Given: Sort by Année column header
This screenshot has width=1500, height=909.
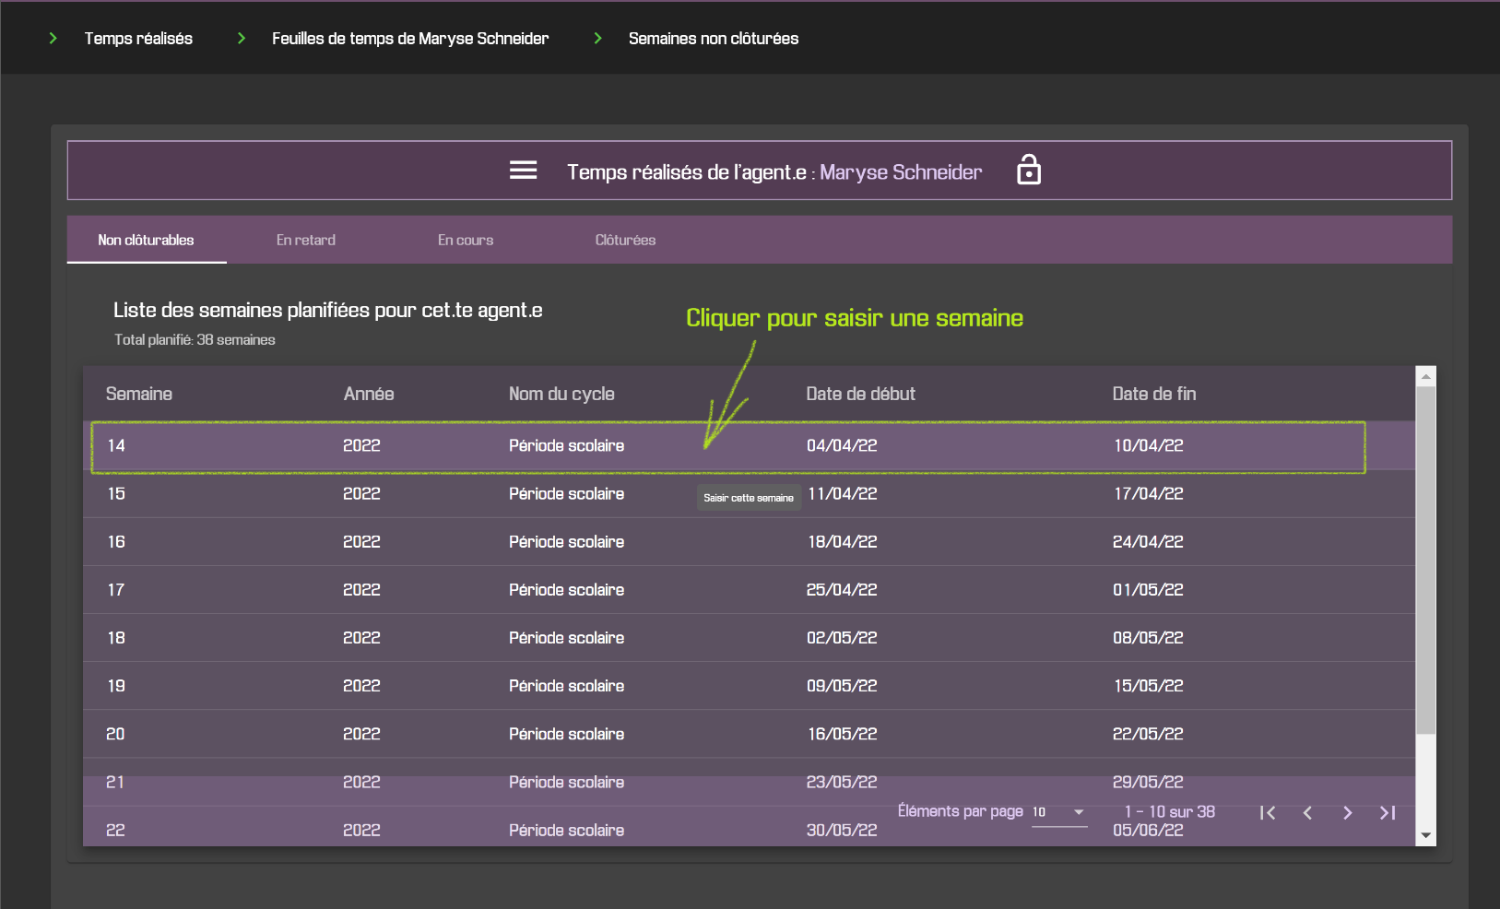Looking at the screenshot, I should pos(369,394).
